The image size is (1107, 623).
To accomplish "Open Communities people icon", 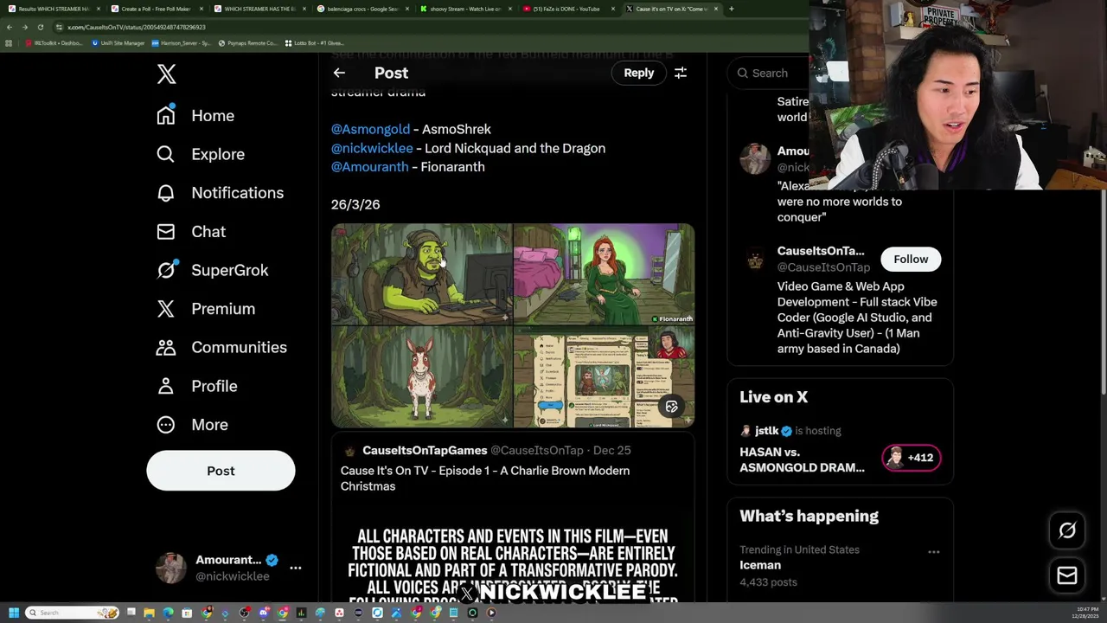I will 165,347.
